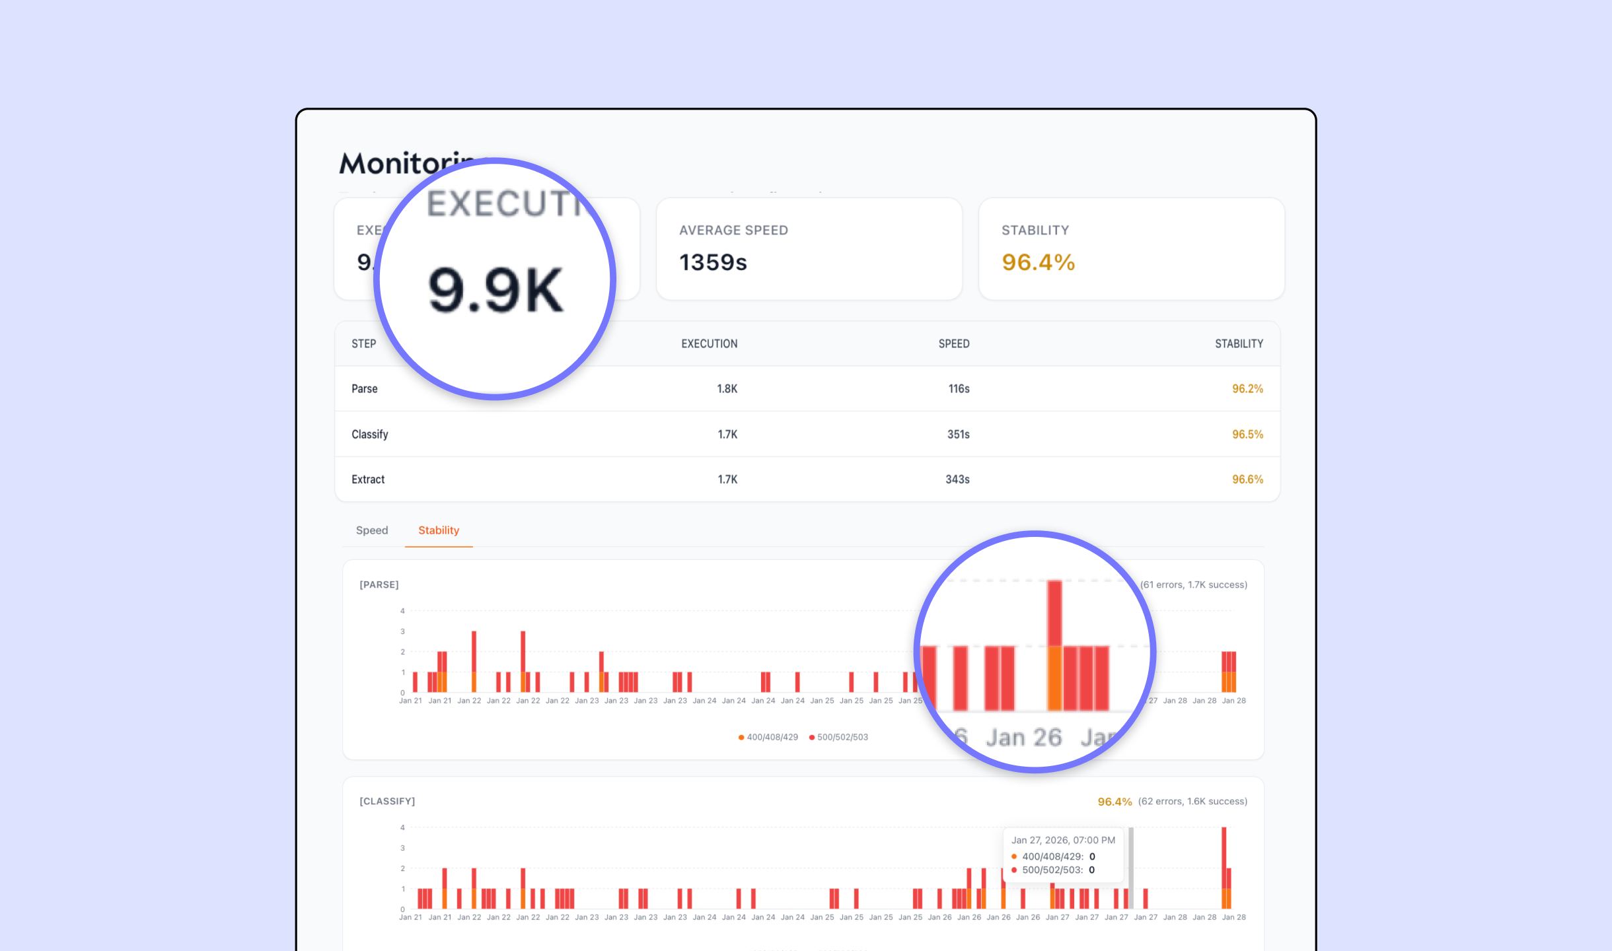1612x951 pixels.
Task: Click the orange 400/408/429 legend dot
Action: pyautogui.click(x=741, y=737)
